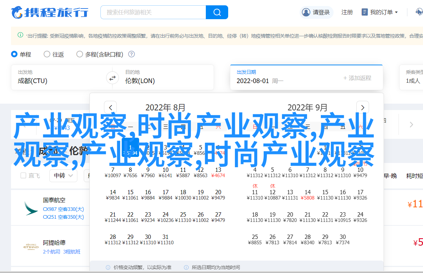Click the Cathay Pacific airline logo
This screenshot has width=423, height=273.
[x=31, y=208]
